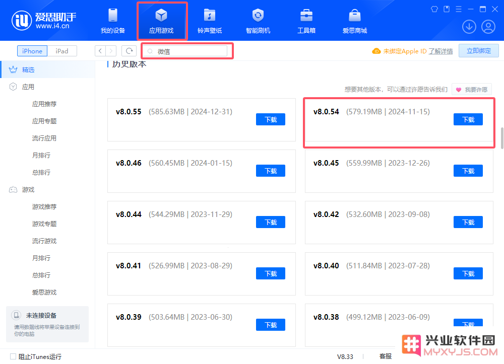The height and width of the screenshot is (364, 504).
Task: Click the skin shirt icon in title bar
Action: pos(434,9)
